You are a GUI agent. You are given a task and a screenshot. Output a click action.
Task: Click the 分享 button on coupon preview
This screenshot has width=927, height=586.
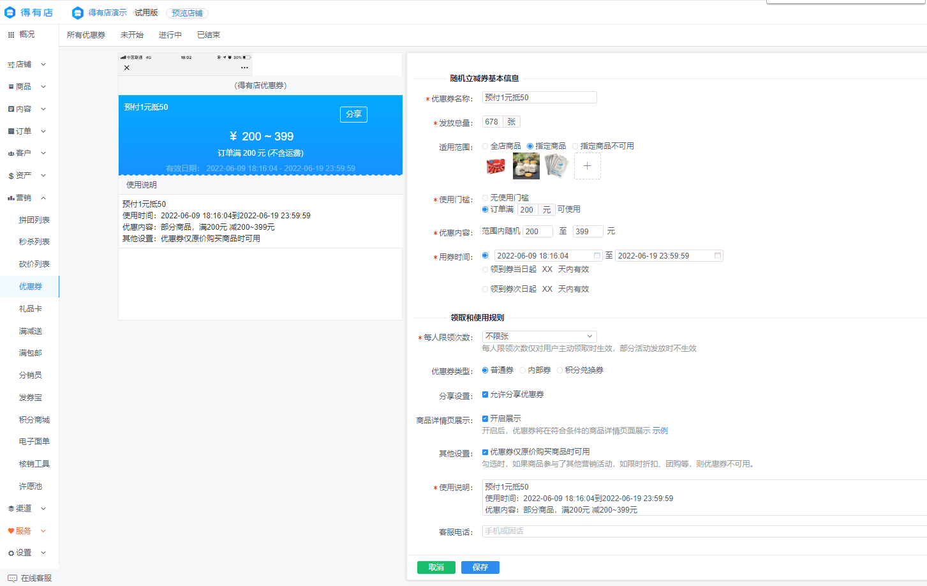pos(353,114)
